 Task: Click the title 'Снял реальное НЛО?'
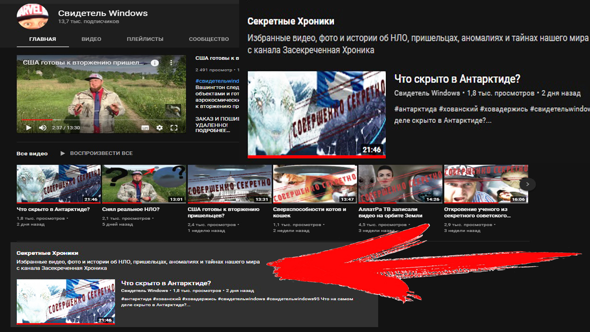pos(131,209)
